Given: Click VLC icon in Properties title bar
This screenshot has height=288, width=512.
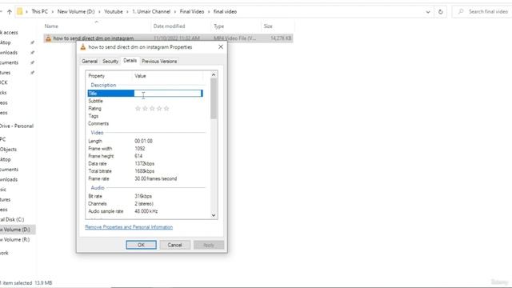Looking at the screenshot, I should click(83, 47).
